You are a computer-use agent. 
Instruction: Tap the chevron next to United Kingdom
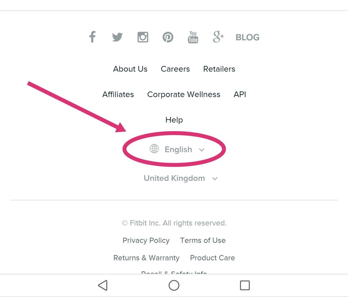(215, 178)
